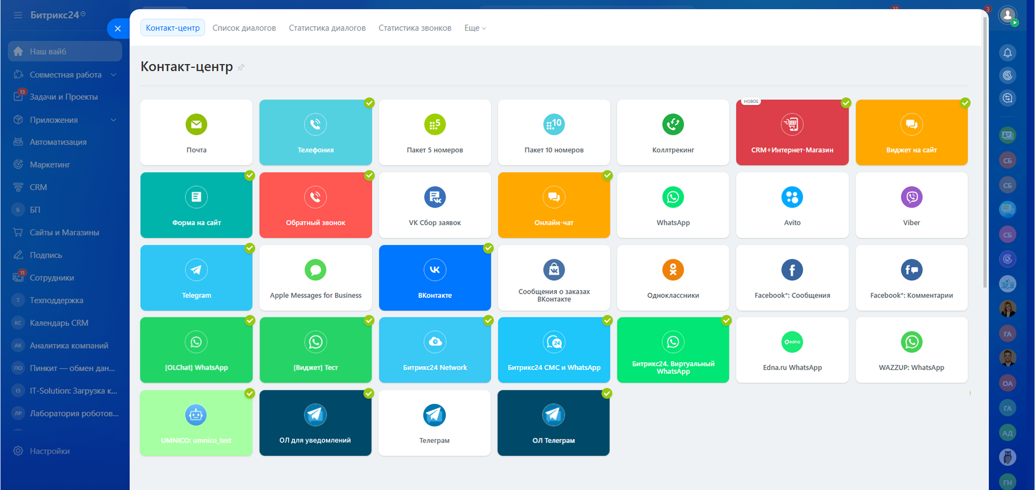Open the Битрикс24 Network tile
The image size is (1035, 490).
pyautogui.click(x=435, y=350)
